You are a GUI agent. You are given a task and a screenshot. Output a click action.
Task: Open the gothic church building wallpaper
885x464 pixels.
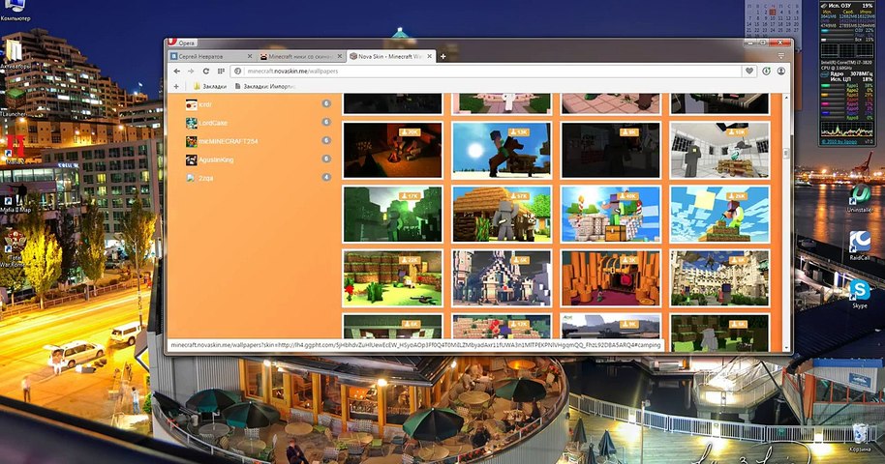pos(502,278)
